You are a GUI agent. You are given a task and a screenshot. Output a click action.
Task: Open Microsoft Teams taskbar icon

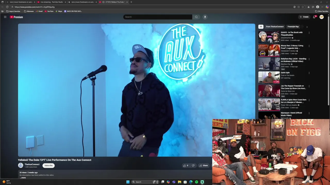pyautogui.click(x=174, y=182)
